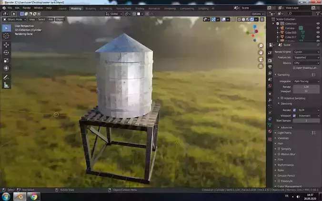Switch to Wireframe viewport shading

(239, 19)
